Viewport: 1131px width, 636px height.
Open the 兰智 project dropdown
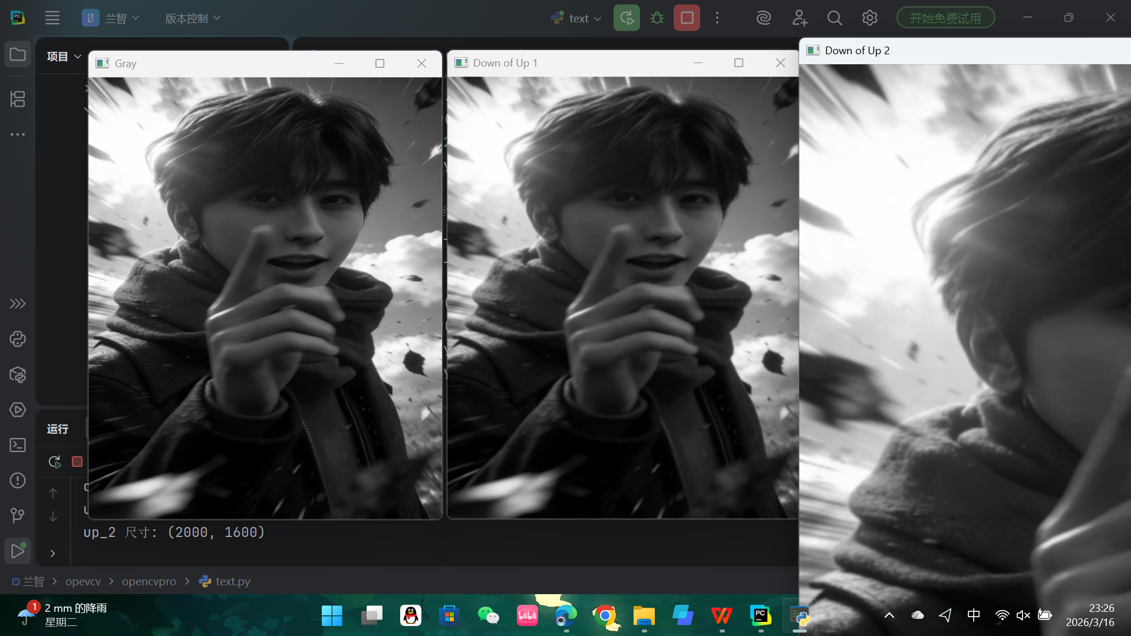(x=111, y=18)
